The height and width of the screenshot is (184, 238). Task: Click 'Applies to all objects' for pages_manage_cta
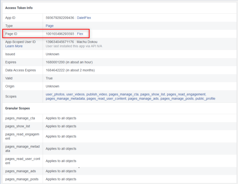pyautogui.click(x=61, y=118)
